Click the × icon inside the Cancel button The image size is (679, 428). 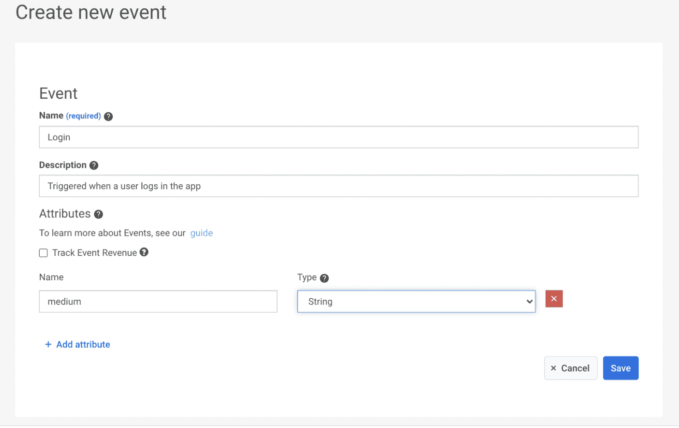tap(553, 368)
